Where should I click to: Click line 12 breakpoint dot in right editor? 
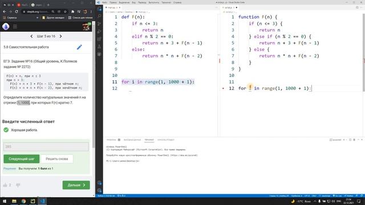point(223,88)
